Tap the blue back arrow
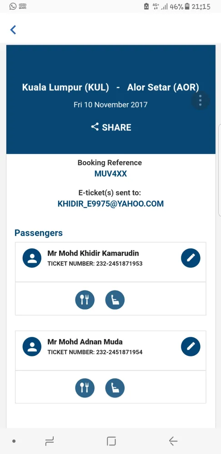 pos(13,30)
